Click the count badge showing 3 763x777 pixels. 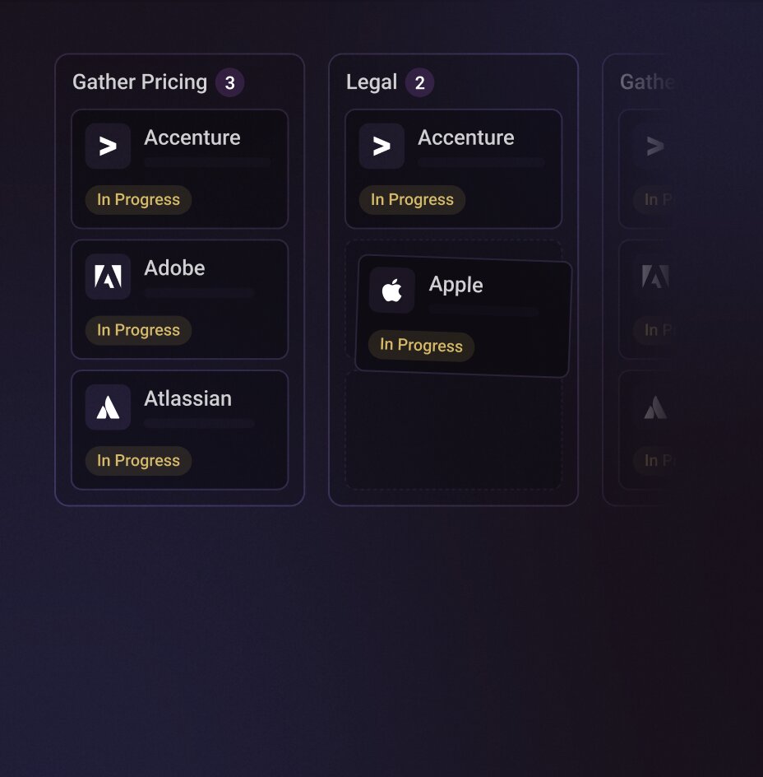click(230, 82)
